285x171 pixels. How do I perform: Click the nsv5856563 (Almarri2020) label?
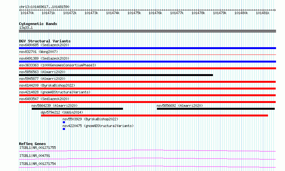pyautogui.click(x=42, y=72)
